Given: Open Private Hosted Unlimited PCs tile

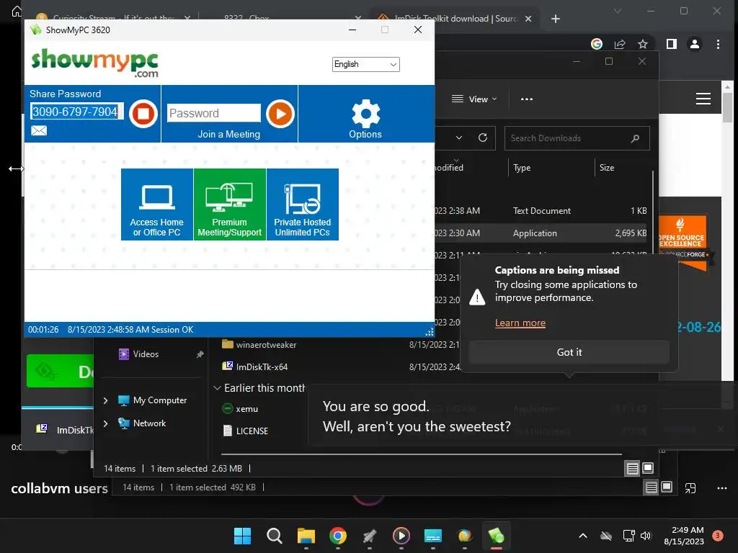Looking at the screenshot, I should click(303, 204).
